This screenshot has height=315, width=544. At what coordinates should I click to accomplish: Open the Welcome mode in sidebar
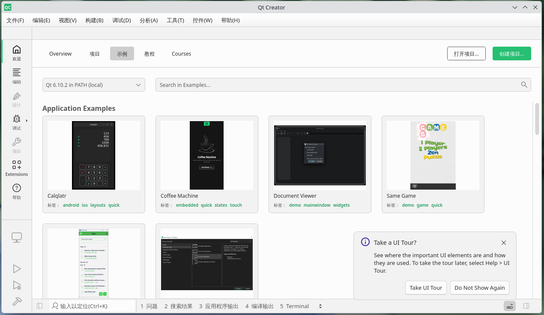coord(16,53)
